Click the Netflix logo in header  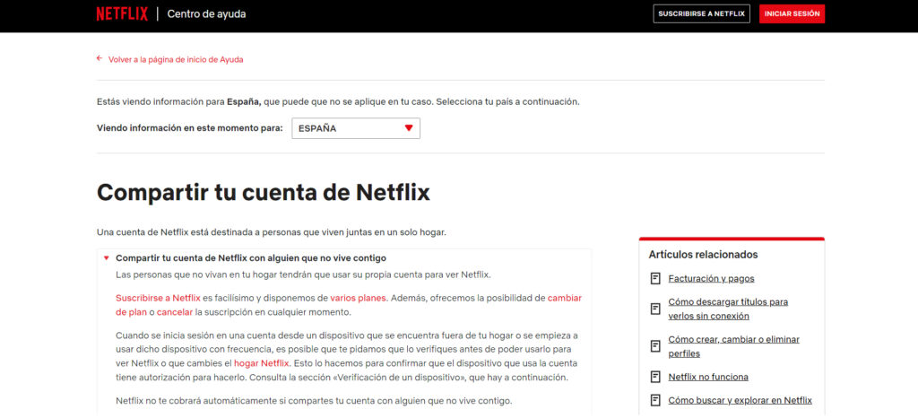(123, 14)
